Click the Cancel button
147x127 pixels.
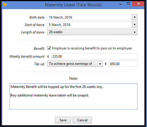82,120
